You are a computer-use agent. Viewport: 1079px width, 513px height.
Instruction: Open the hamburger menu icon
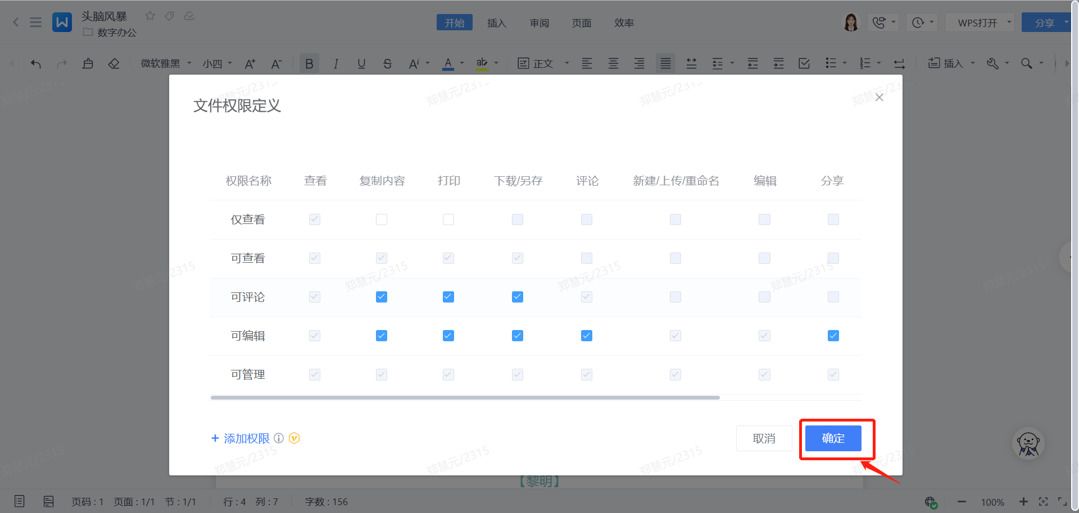35,22
